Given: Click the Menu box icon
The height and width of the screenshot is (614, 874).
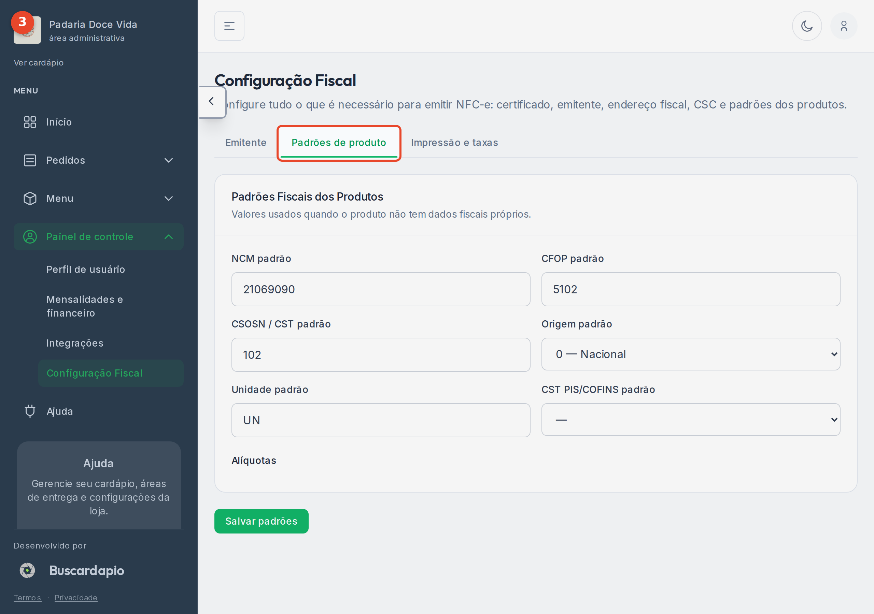Looking at the screenshot, I should (30, 199).
